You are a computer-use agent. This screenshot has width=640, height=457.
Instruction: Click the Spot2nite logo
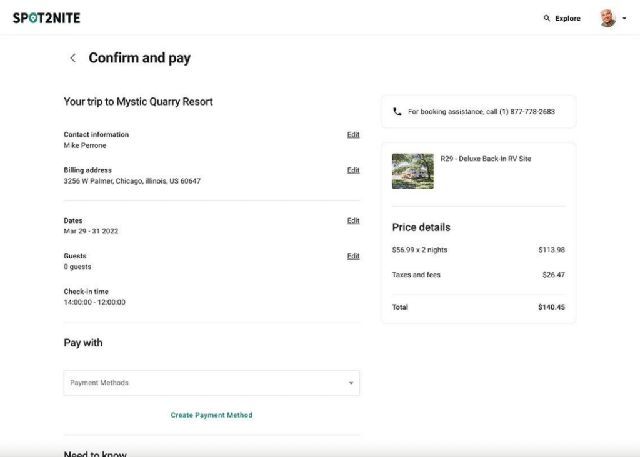pos(46,18)
